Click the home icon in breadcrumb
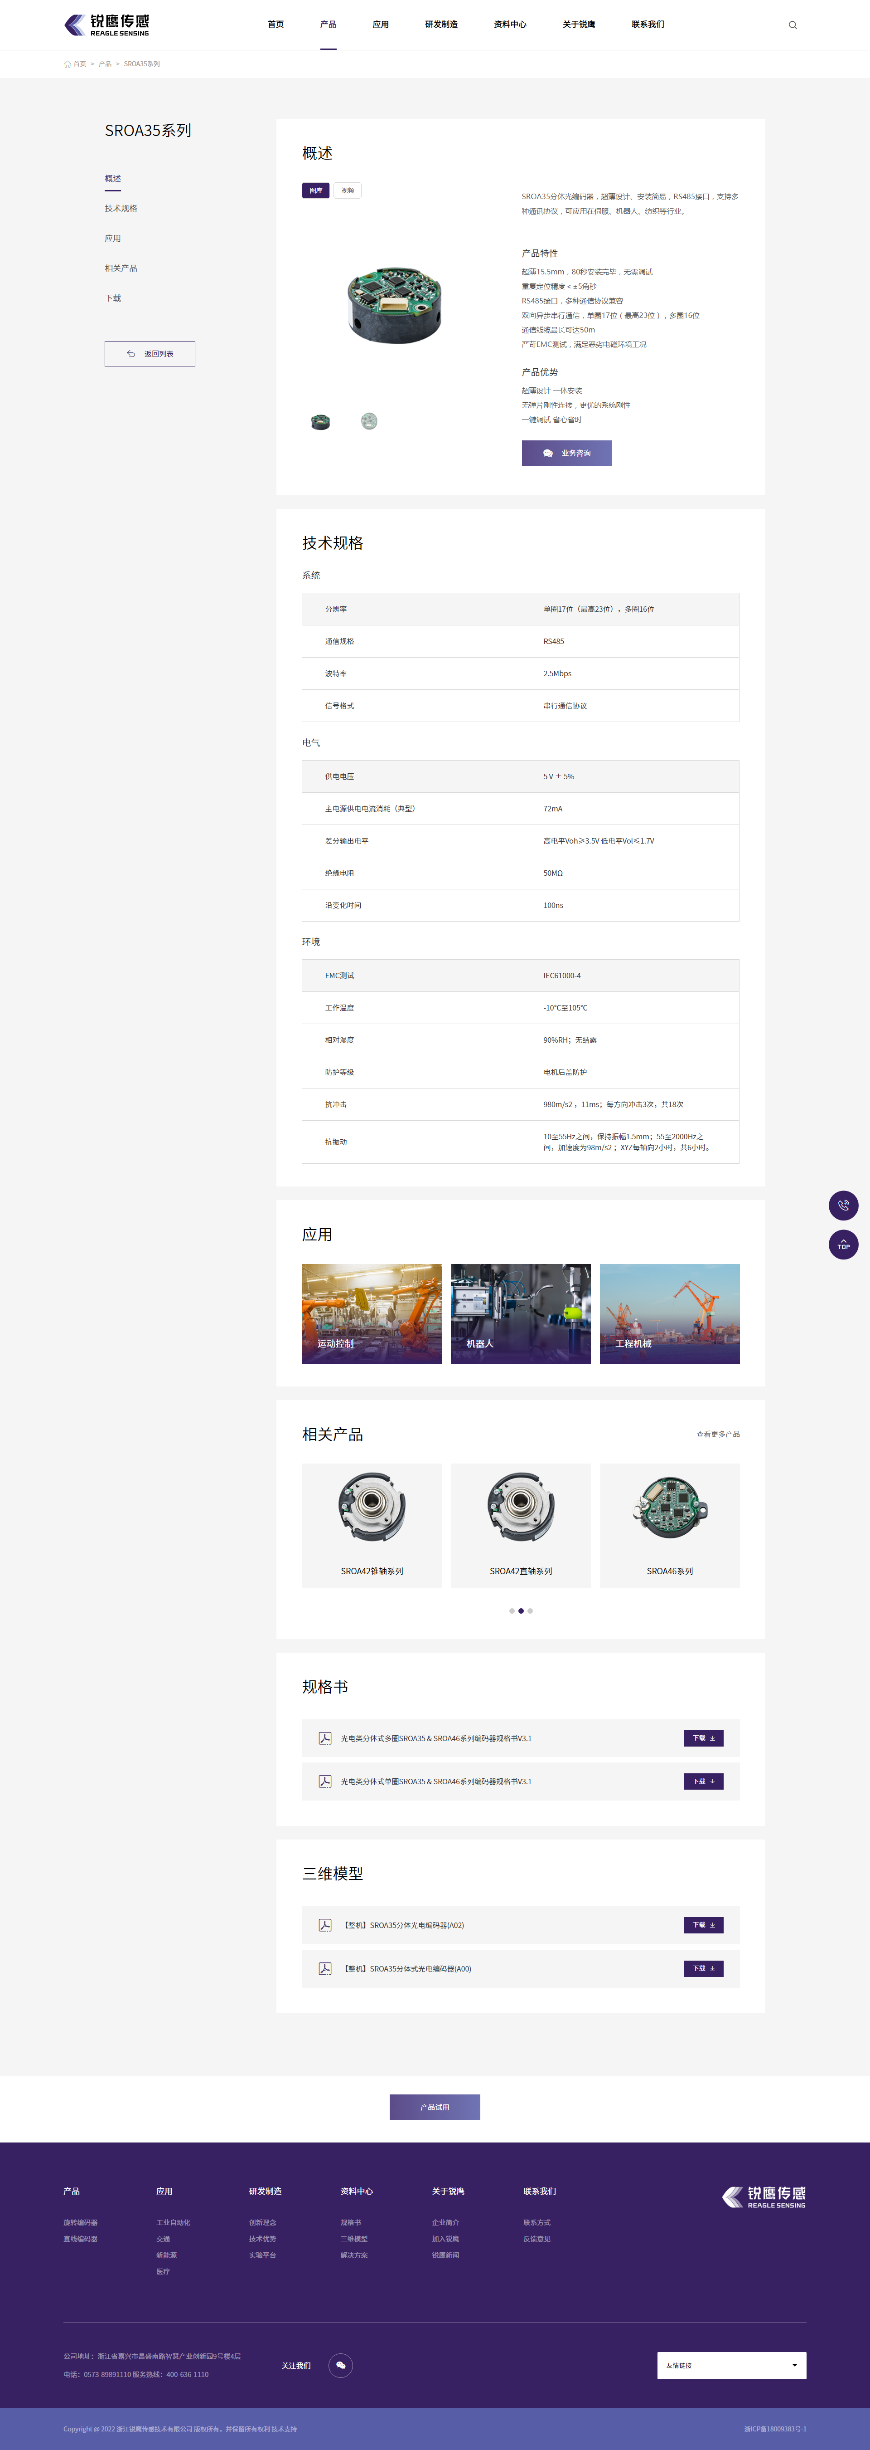The width and height of the screenshot is (870, 2450). coord(68,65)
